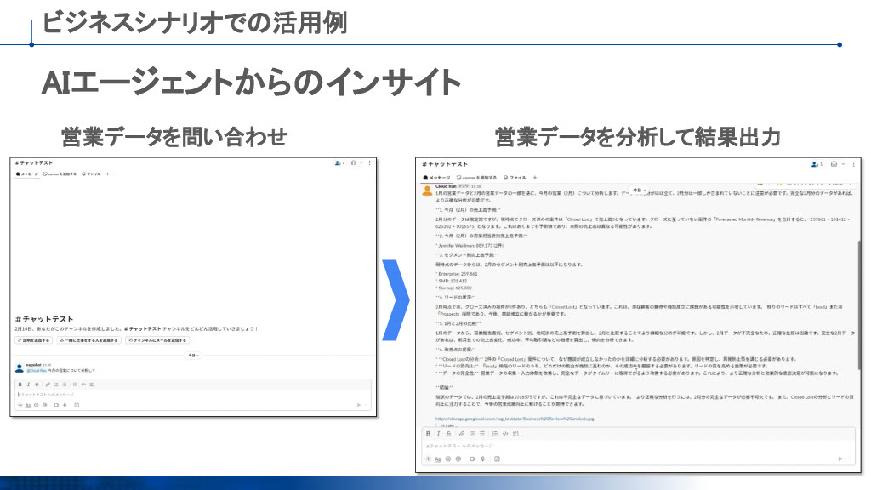
Task: Select canvas を追加する tab in left window
Action: [60, 174]
